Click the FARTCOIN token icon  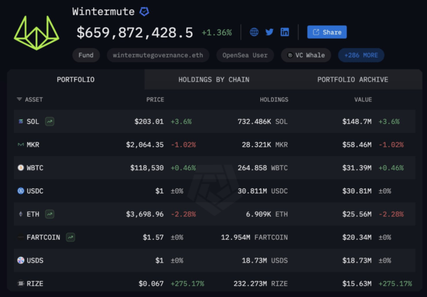(21, 237)
